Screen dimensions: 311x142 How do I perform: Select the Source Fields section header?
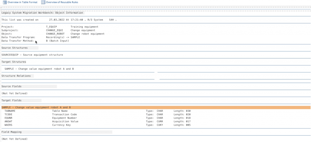coord(12,86)
